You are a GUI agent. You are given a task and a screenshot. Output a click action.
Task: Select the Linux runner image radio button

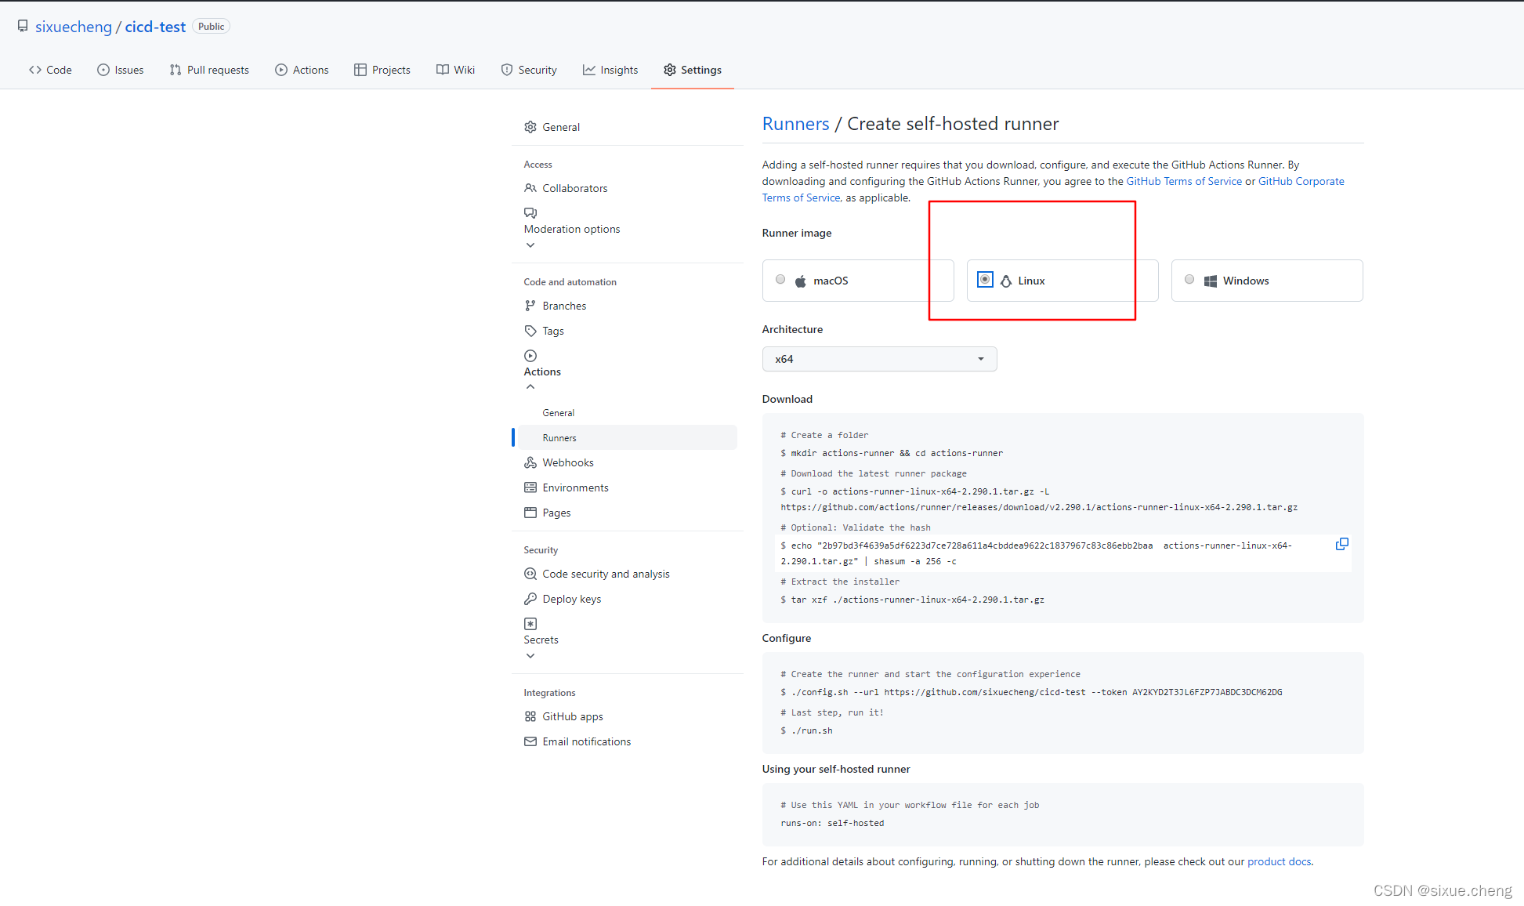tap(985, 280)
